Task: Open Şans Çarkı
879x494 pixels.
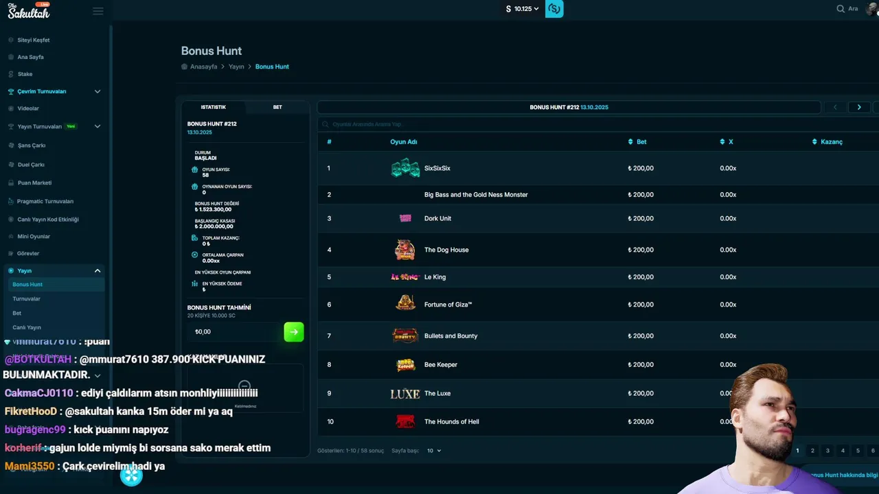Action: pos(32,145)
